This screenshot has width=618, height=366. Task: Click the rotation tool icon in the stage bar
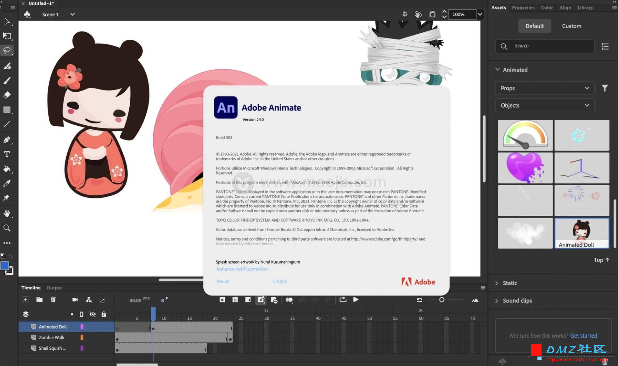point(418,14)
